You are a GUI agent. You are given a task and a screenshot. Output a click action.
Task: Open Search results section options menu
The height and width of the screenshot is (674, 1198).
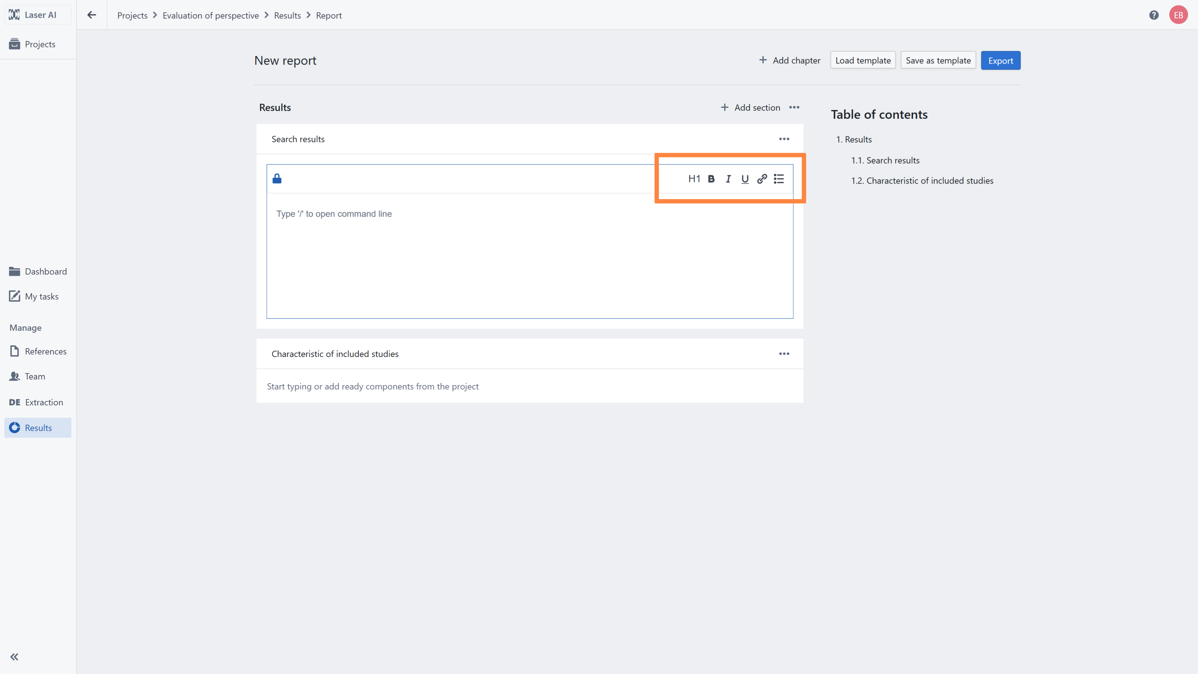(x=784, y=139)
